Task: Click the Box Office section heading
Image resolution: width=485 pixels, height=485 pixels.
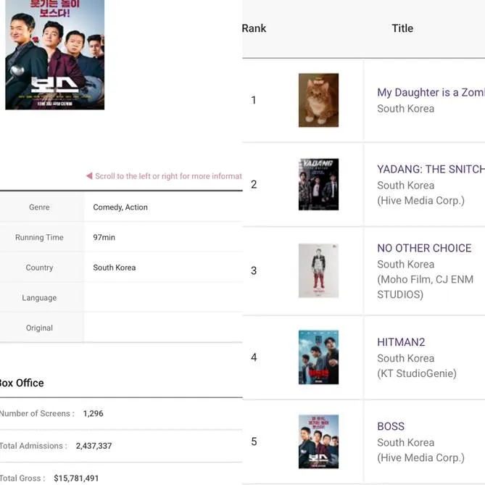Action: click(x=21, y=383)
